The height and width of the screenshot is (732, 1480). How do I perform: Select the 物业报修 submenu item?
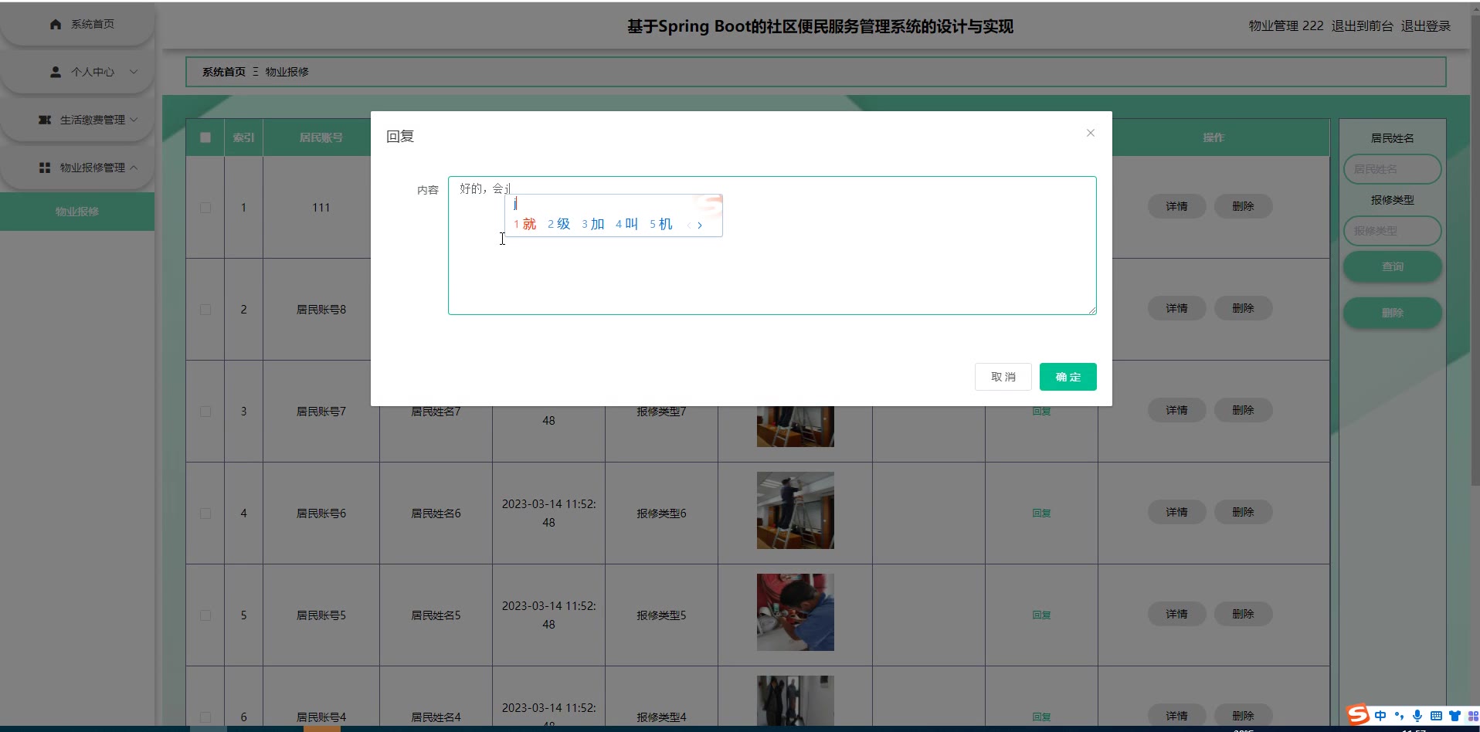[77, 212]
